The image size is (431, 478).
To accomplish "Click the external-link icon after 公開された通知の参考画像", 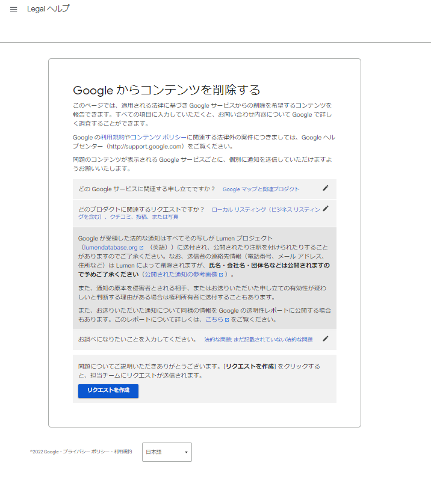I will click(221, 275).
